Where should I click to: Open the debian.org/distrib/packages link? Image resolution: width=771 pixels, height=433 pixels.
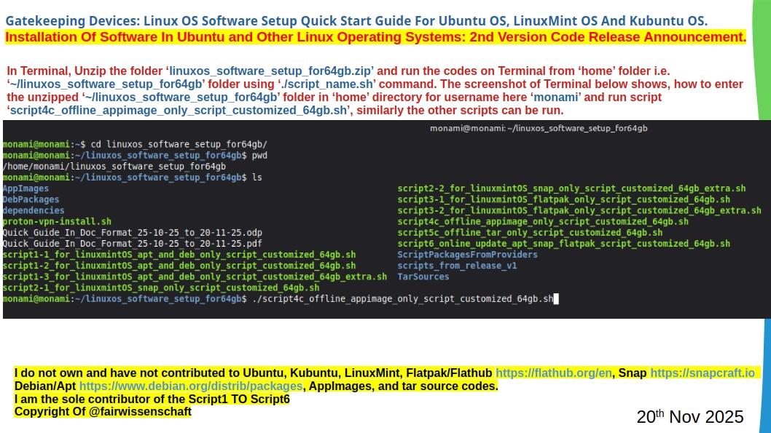click(x=191, y=386)
